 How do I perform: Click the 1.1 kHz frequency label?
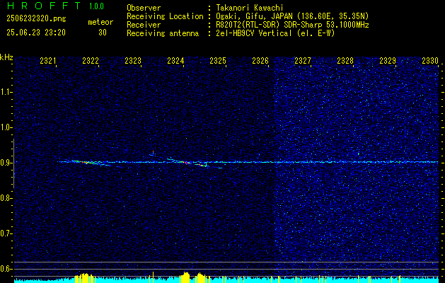pos(6,92)
